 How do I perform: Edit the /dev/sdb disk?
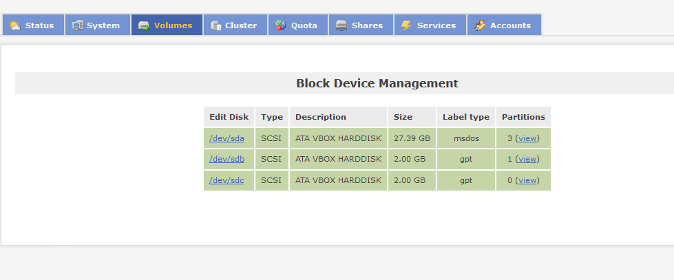[x=227, y=159]
